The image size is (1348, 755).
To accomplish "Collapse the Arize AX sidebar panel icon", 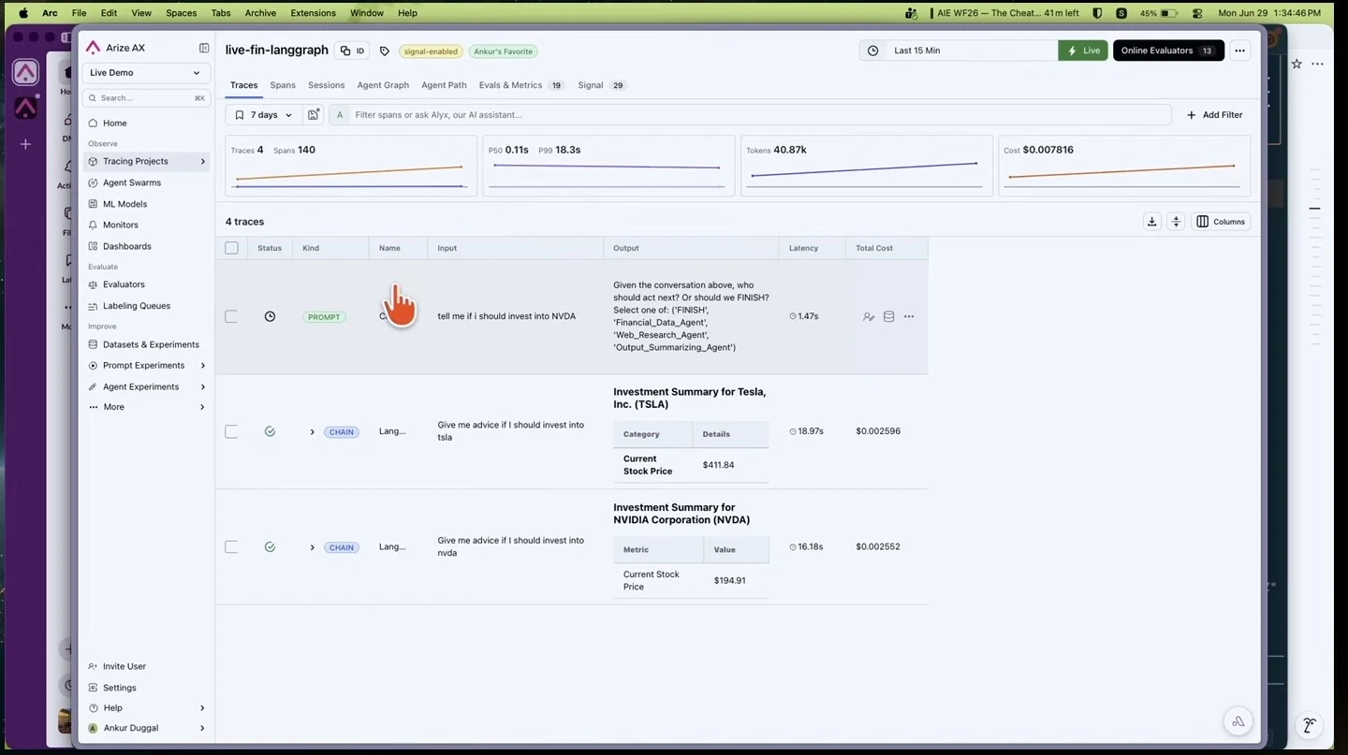I will pyautogui.click(x=204, y=48).
